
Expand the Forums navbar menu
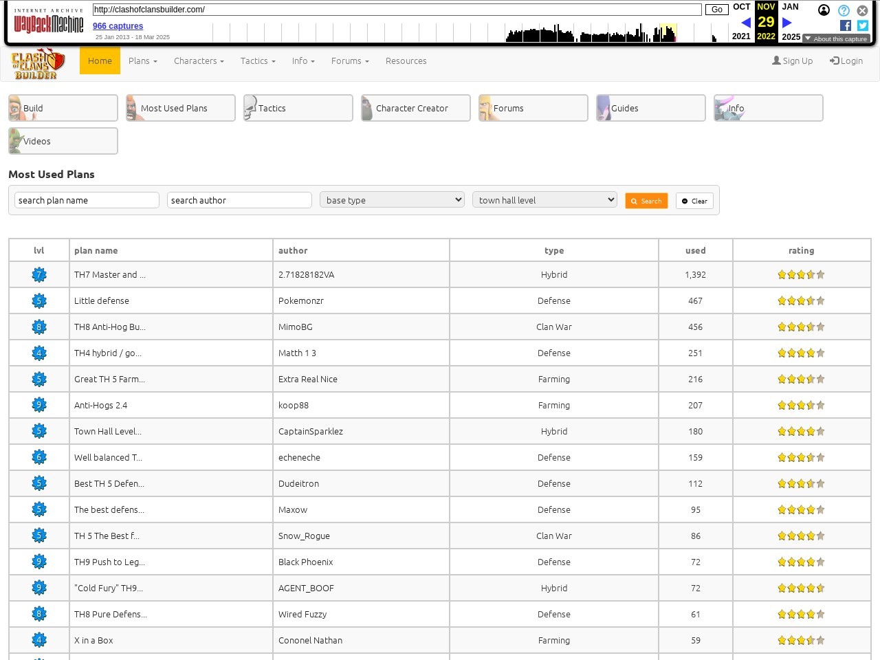click(350, 61)
